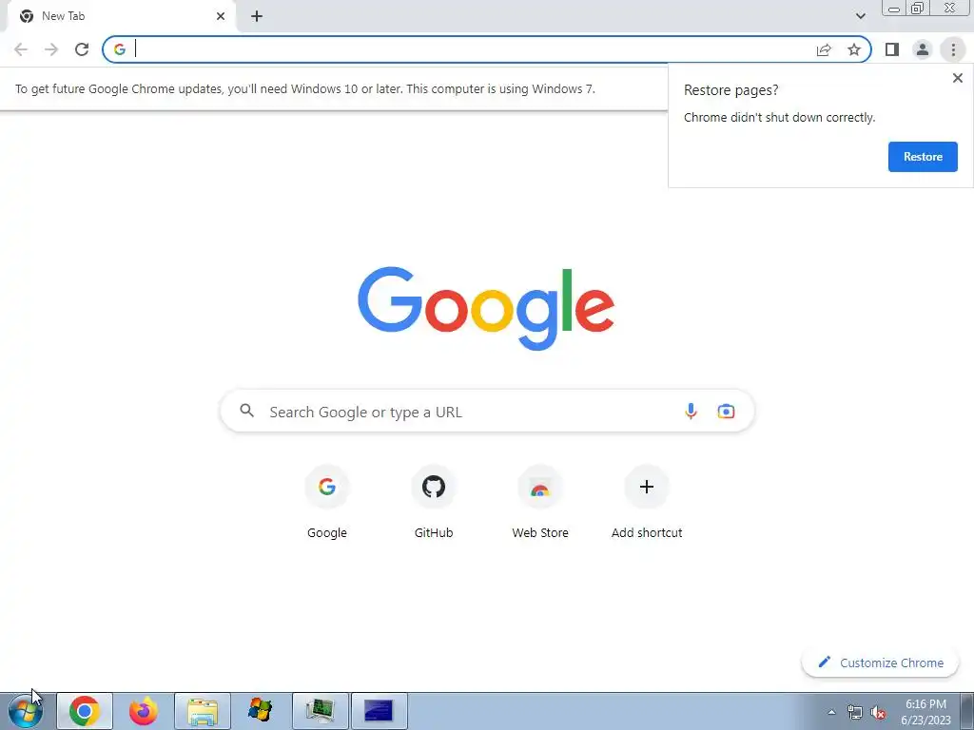974x730 pixels.
Task: Expand the tab search dropdown arrow
Action: click(860, 16)
